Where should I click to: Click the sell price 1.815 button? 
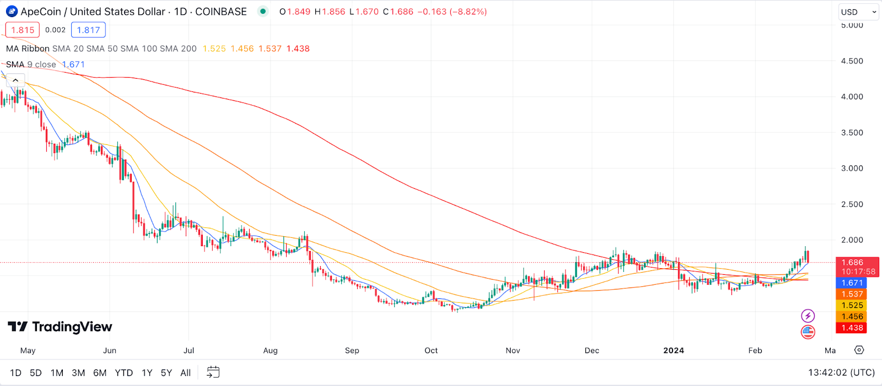point(23,30)
